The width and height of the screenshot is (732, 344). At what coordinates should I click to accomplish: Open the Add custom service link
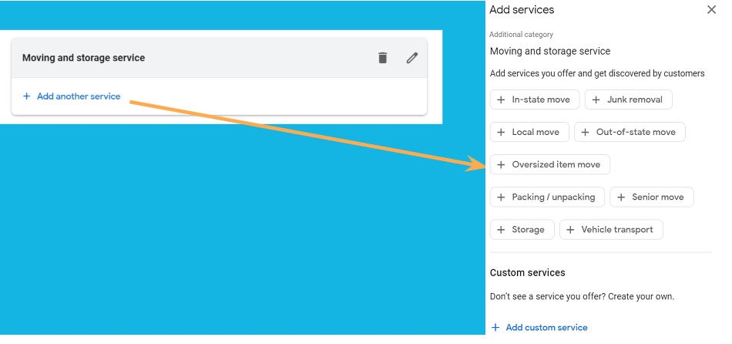546,327
